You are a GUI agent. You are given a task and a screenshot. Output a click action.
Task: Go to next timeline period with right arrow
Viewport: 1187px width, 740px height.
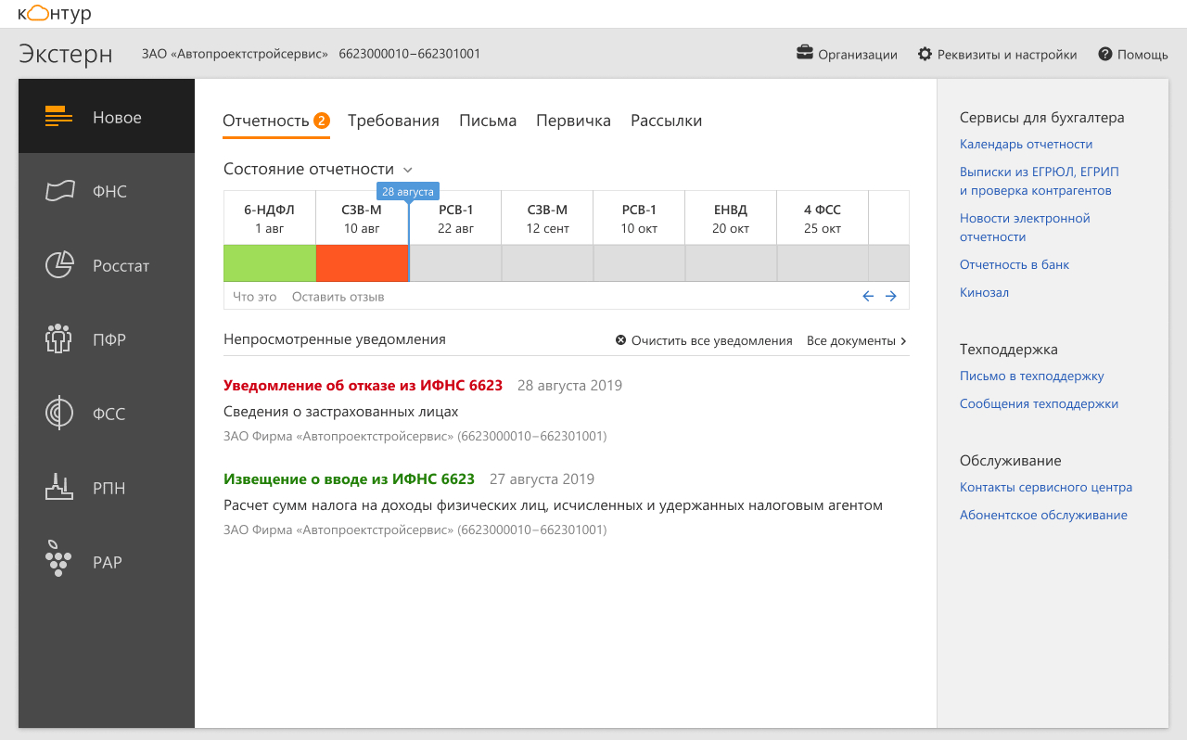[891, 297]
